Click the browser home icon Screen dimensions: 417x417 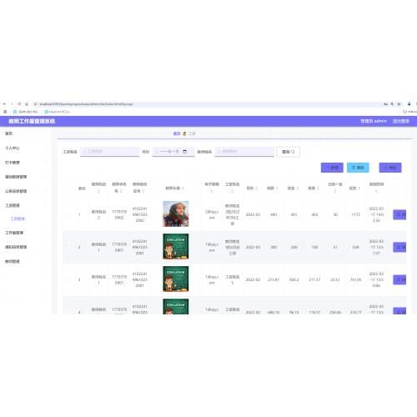point(27,104)
